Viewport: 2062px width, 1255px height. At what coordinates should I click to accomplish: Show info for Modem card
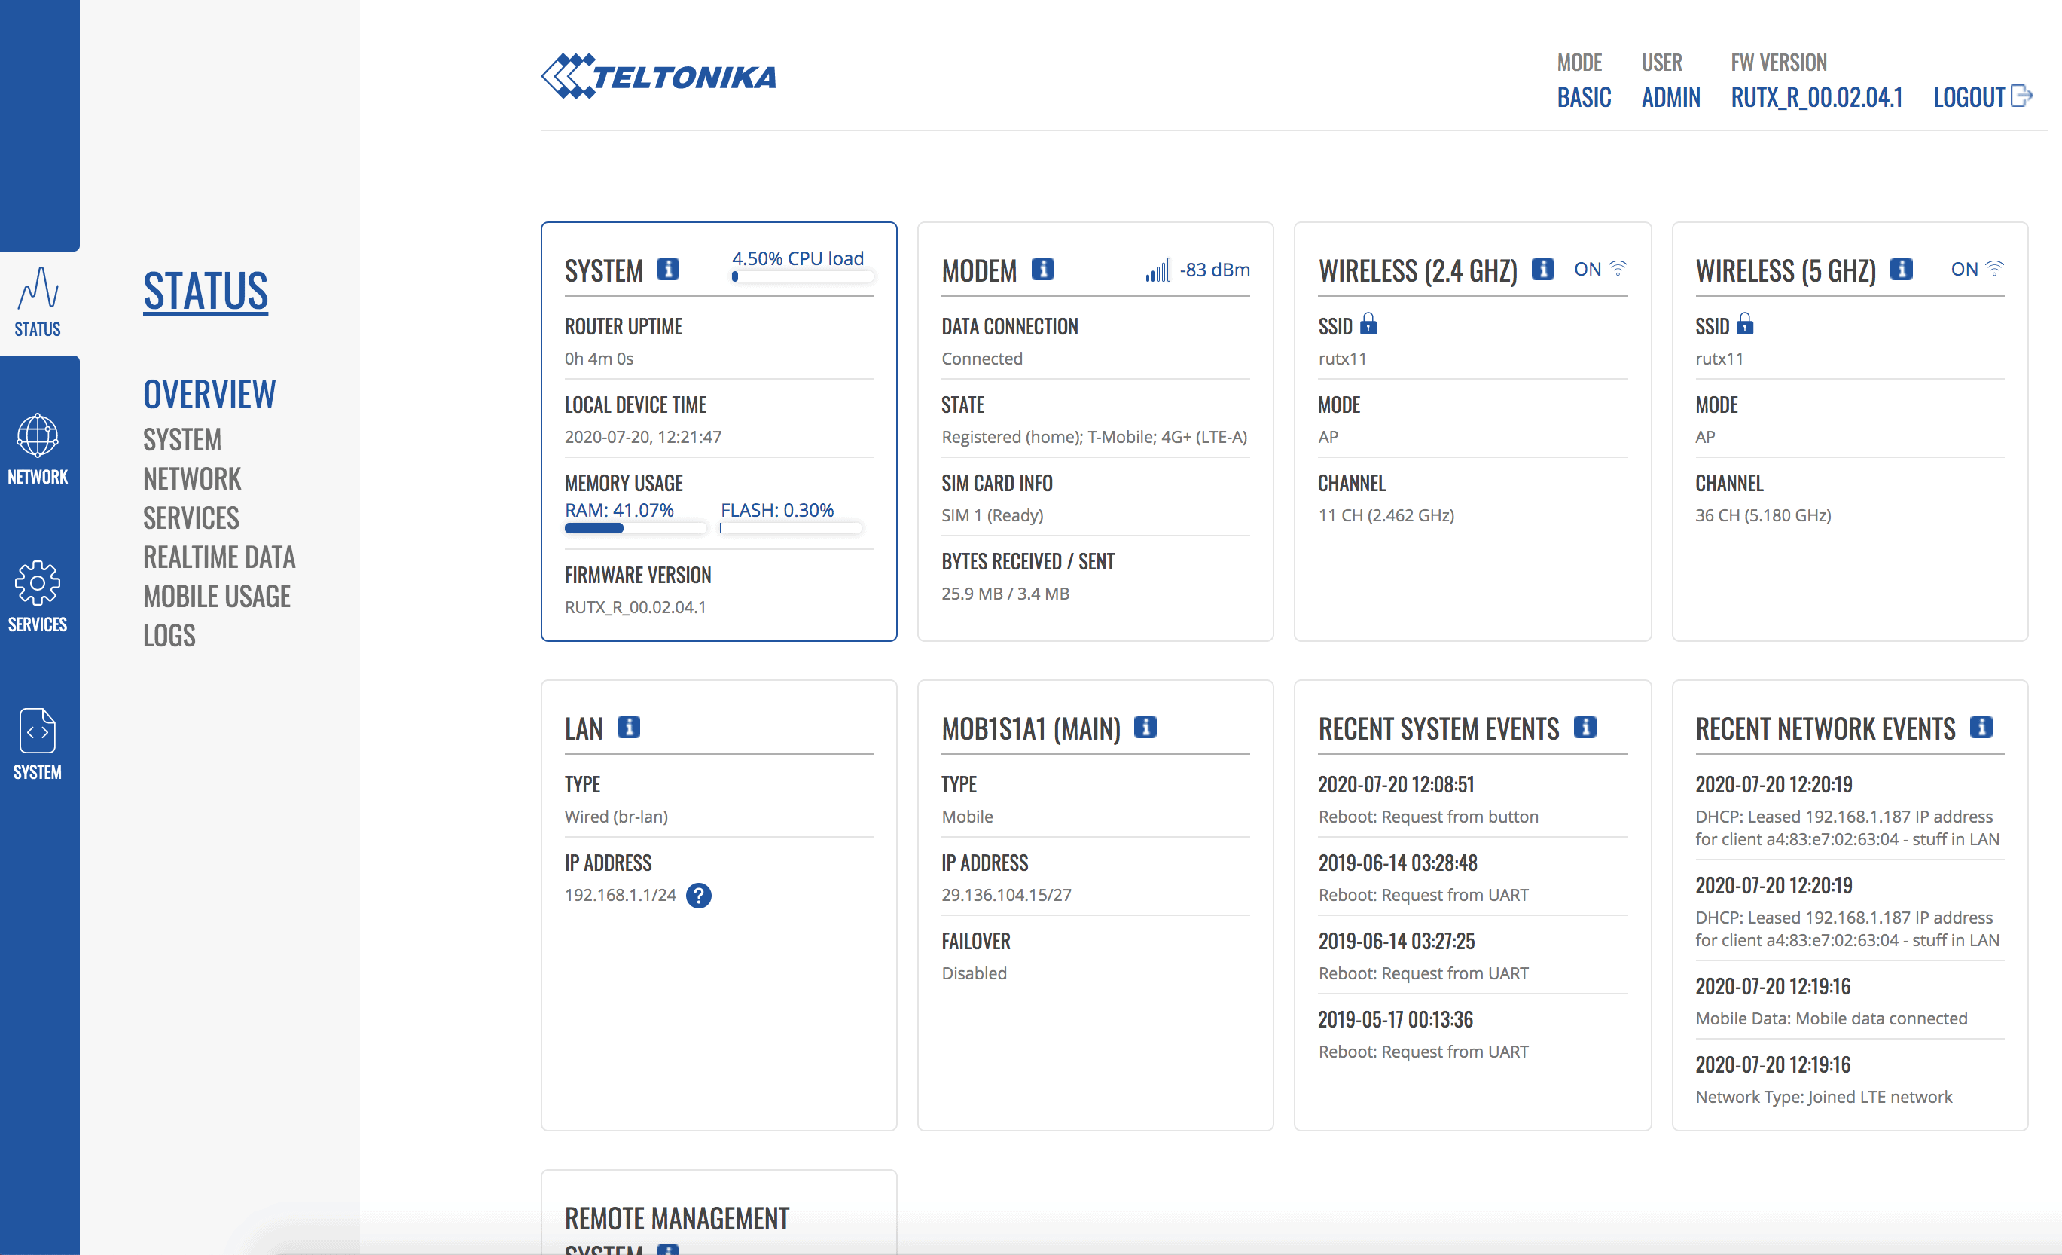click(1043, 269)
